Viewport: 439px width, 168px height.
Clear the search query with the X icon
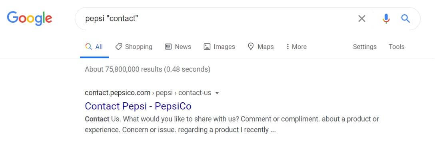point(362,19)
